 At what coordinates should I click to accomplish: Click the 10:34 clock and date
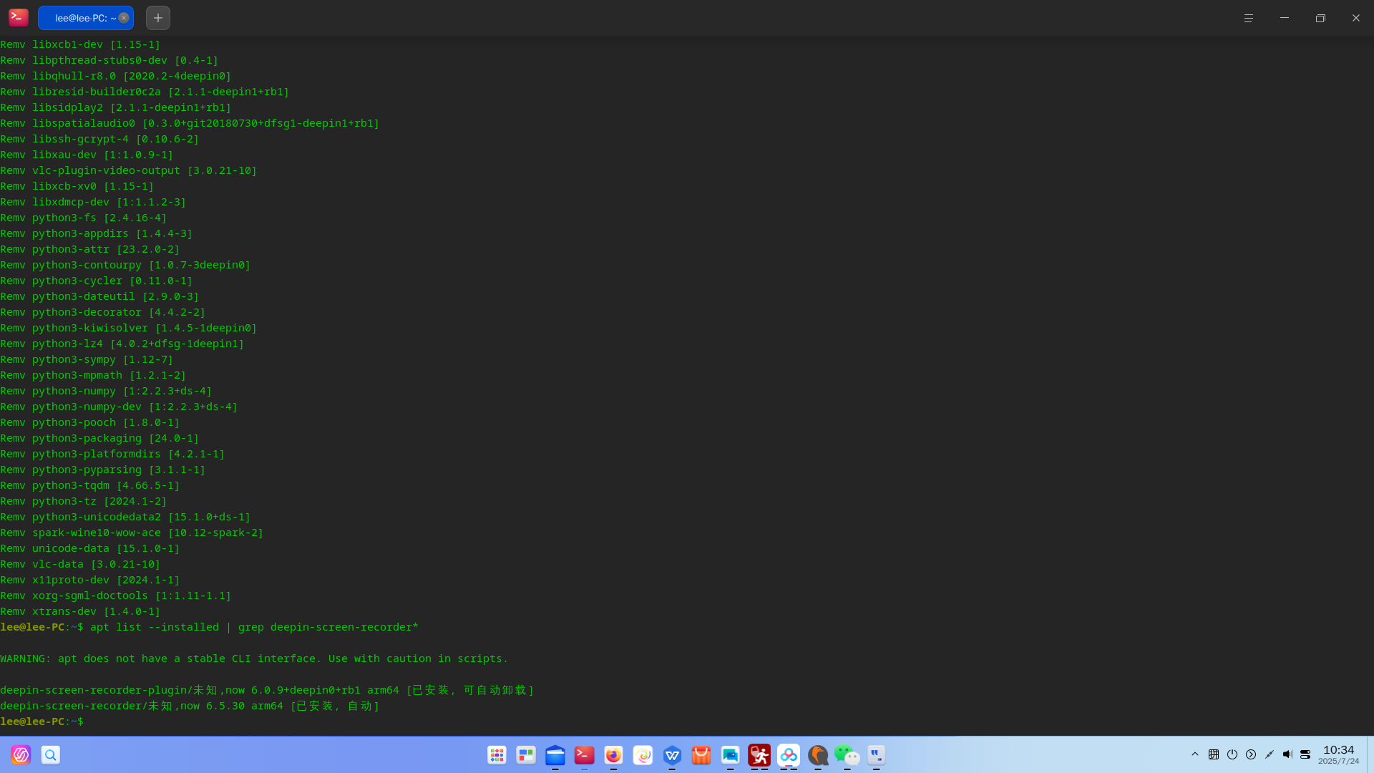pos(1338,754)
